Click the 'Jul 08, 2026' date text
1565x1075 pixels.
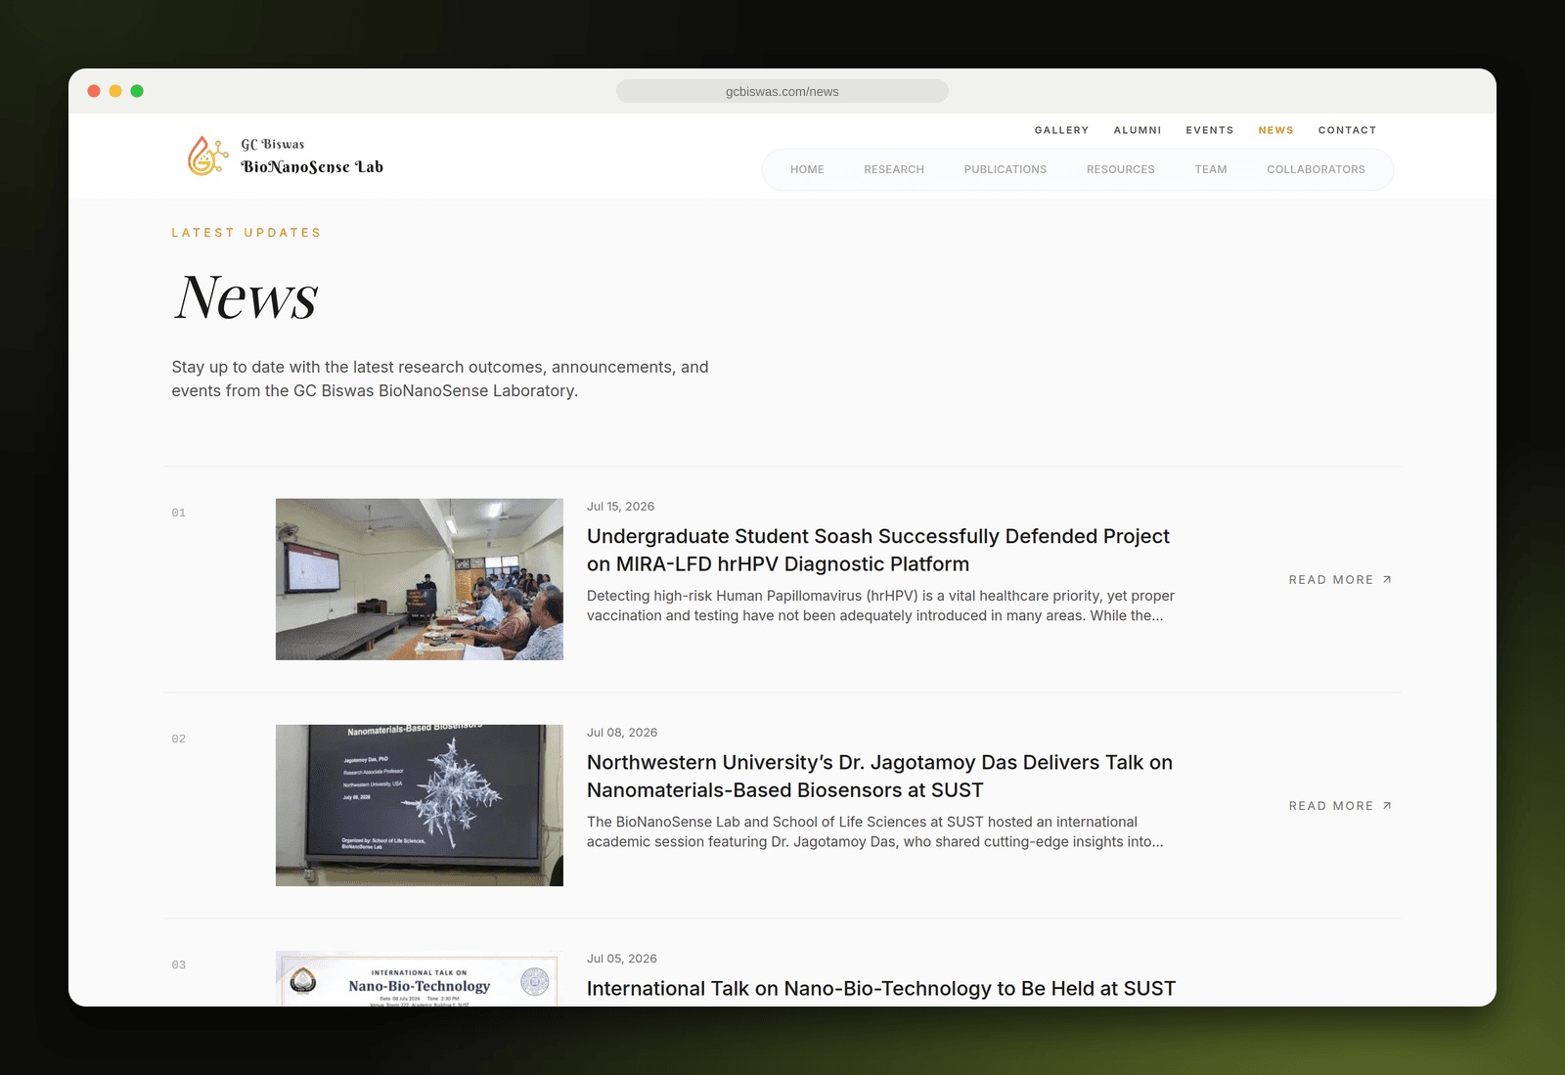pyautogui.click(x=622, y=733)
